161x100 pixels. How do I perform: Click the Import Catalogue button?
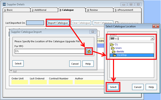coord(58,23)
